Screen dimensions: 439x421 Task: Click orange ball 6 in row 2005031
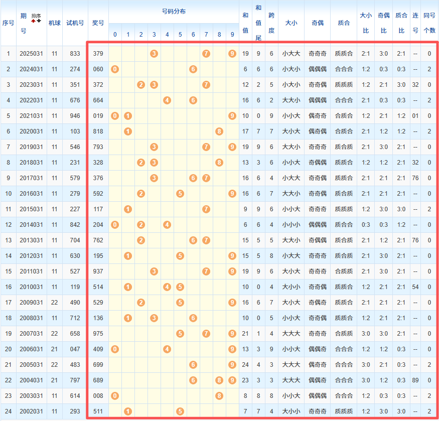pyautogui.click(x=193, y=365)
